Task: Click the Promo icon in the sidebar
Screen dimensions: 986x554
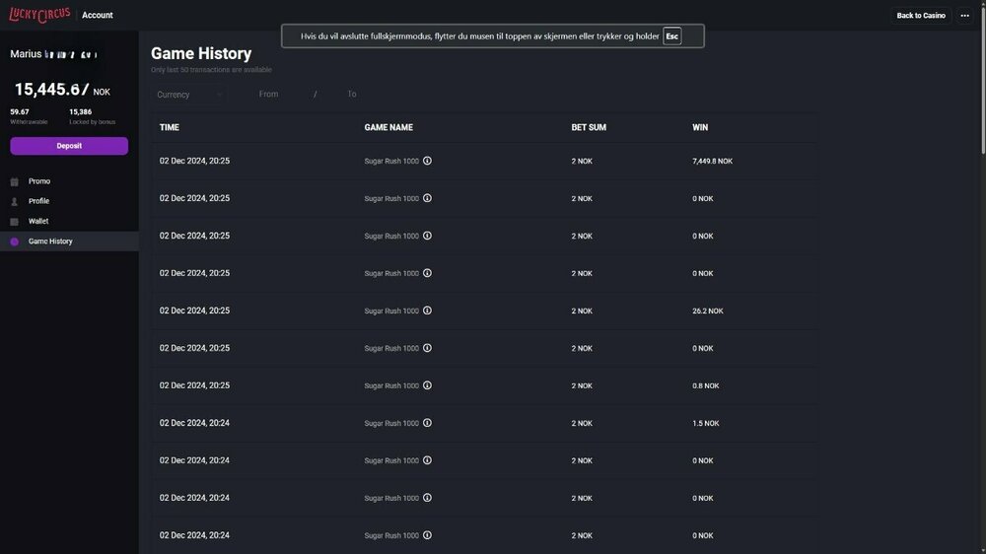Action: 14,181
